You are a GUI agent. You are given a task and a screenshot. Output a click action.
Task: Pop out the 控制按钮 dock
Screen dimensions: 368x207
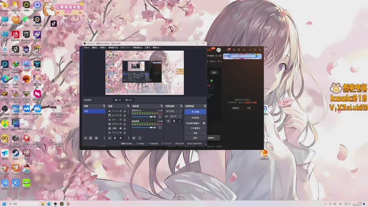click(205, 106)
